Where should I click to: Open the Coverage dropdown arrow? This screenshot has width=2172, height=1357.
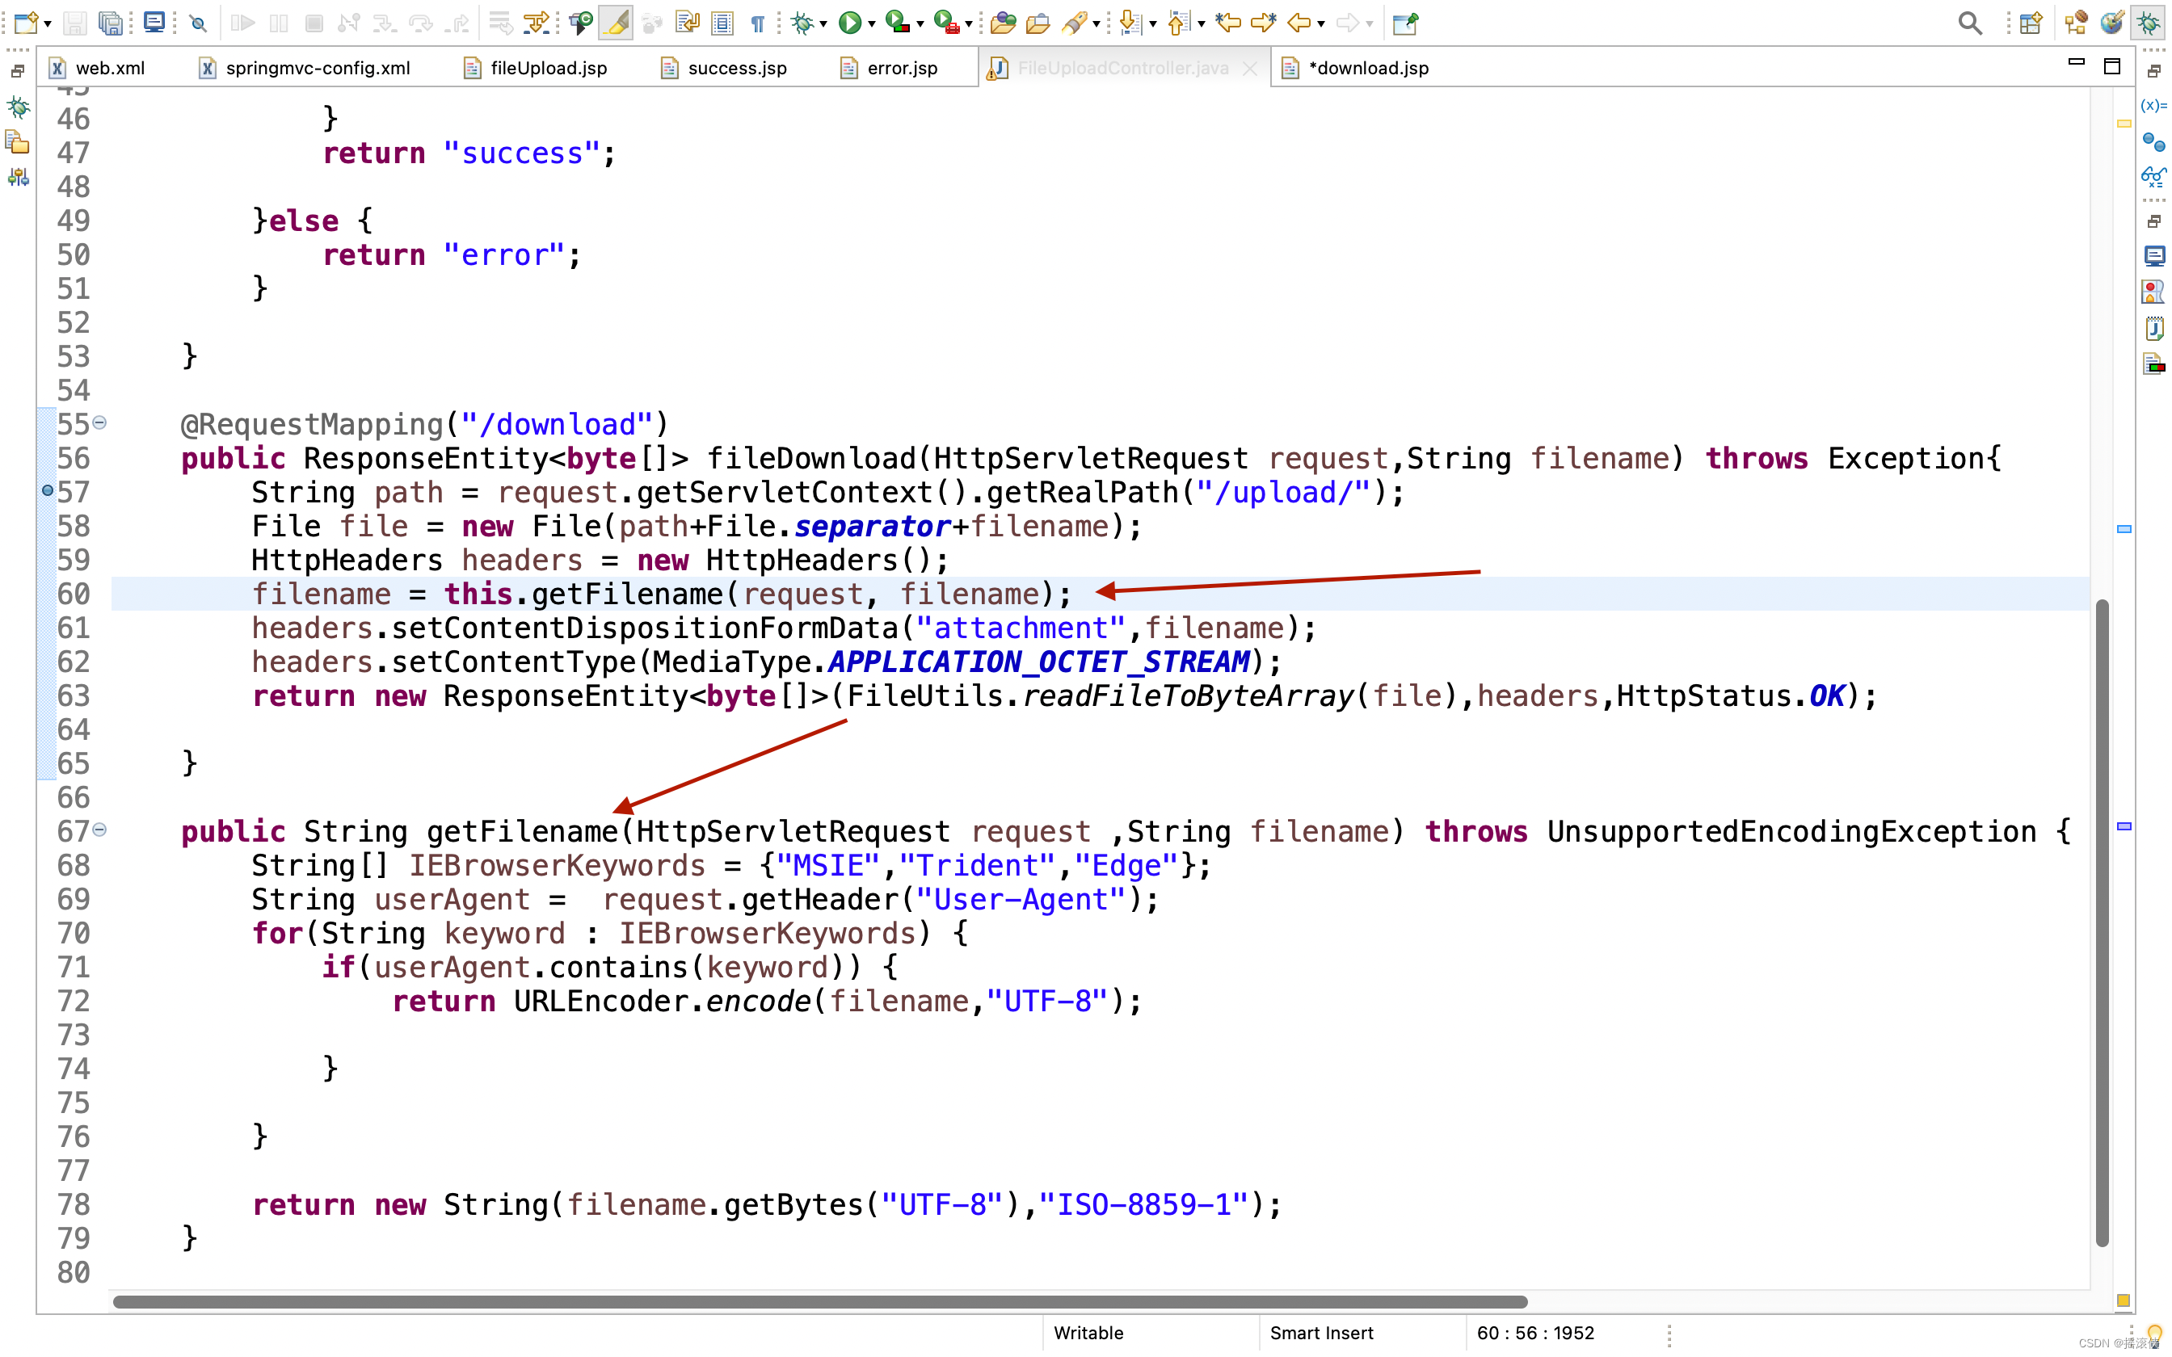tap(920, 24)
